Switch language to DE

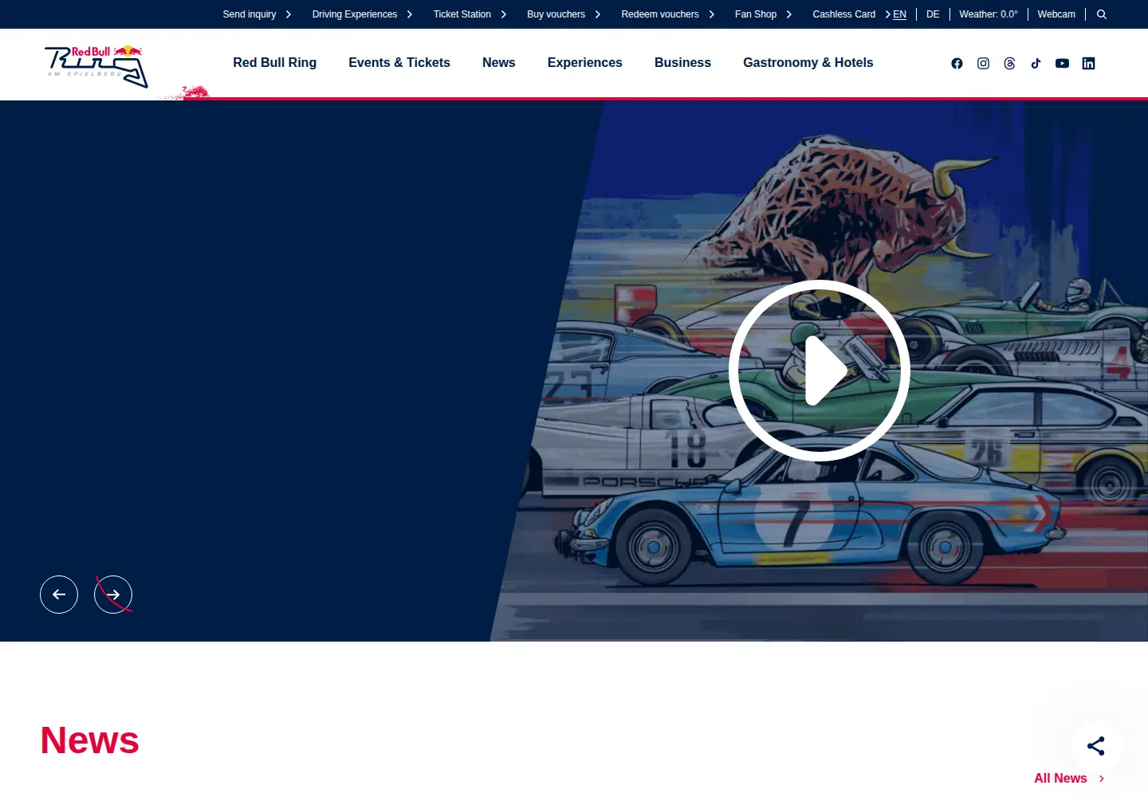[x=933, y=14]
